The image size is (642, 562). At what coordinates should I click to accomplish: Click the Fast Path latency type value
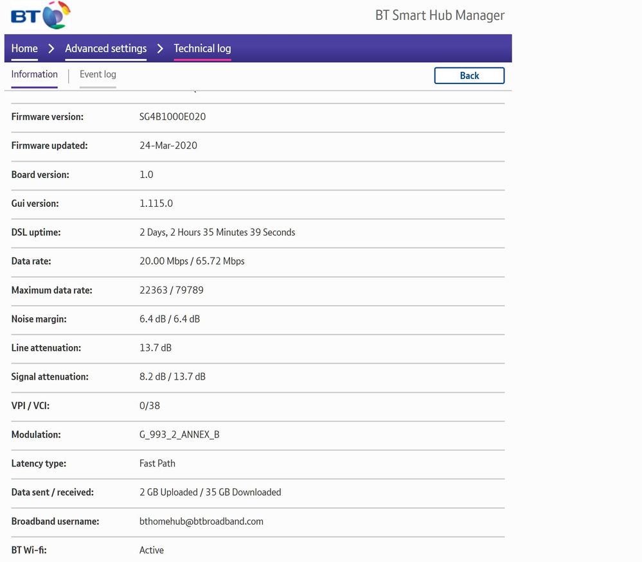[157, 464]
